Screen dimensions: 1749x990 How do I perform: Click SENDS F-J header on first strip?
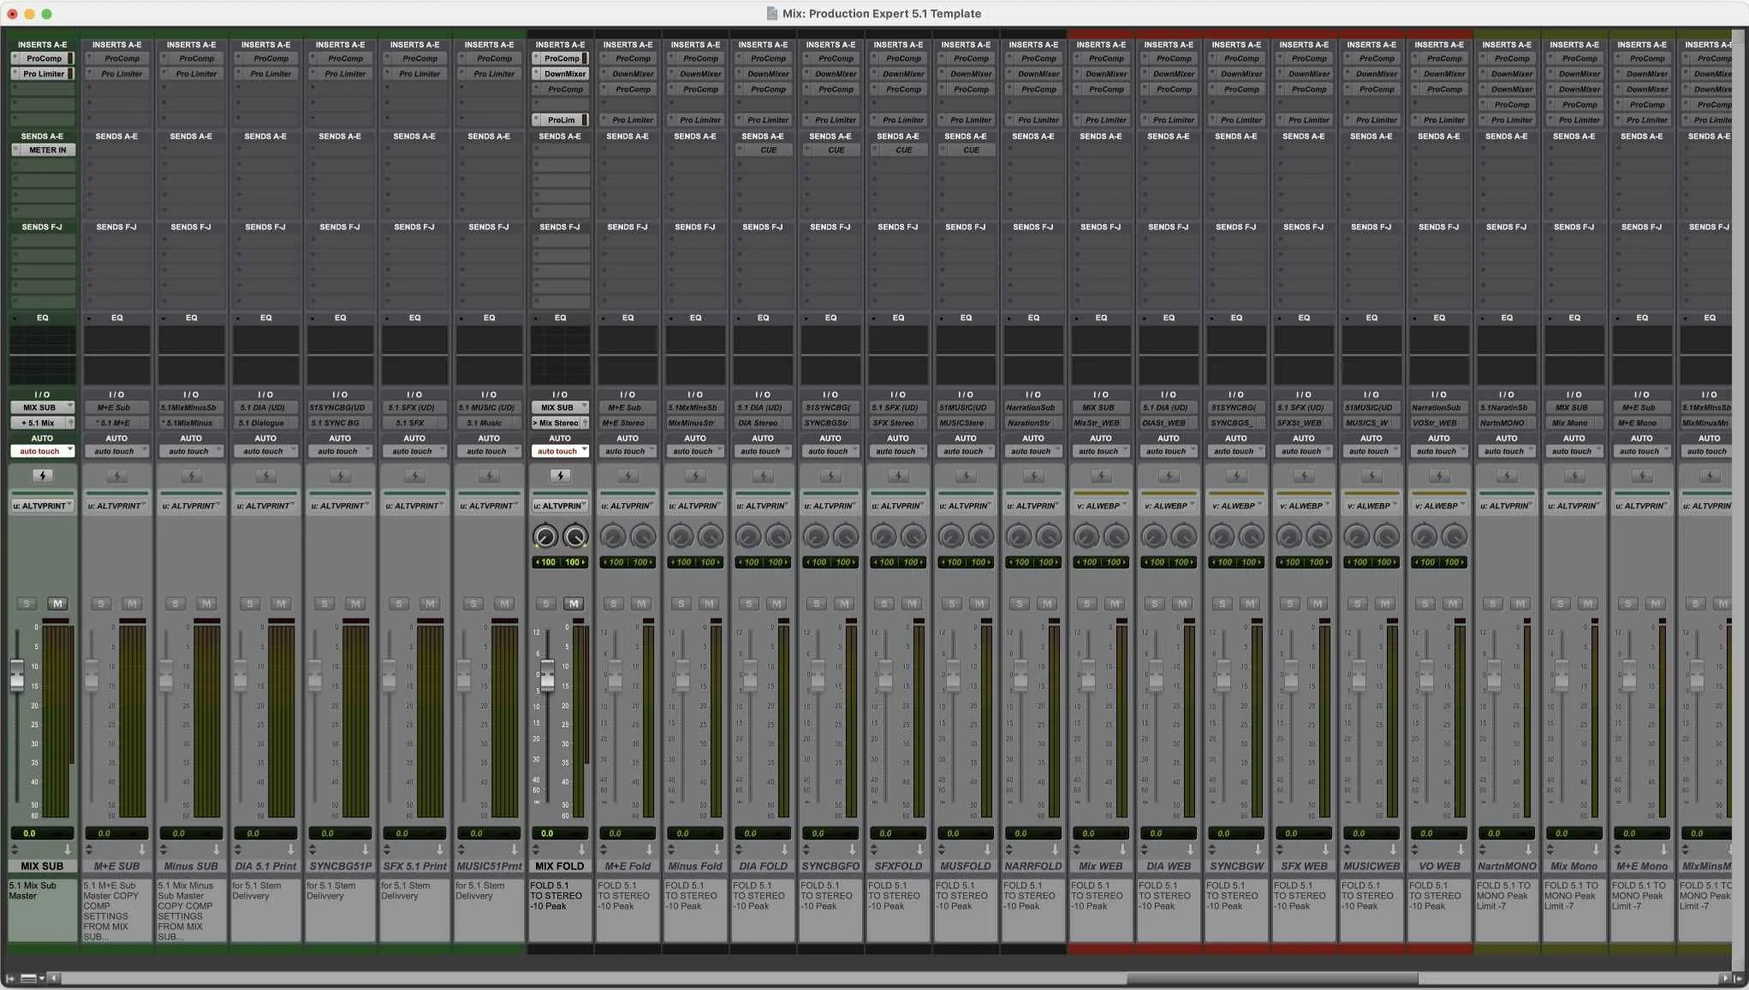(42, 227)
